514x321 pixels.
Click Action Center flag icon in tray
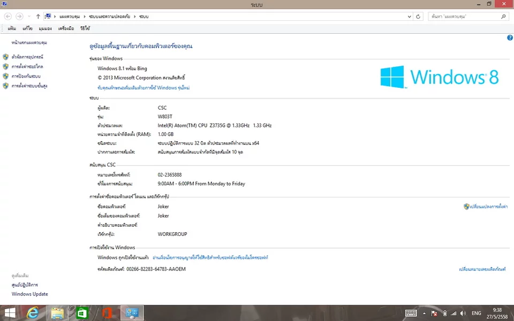[x=434, y=314]
